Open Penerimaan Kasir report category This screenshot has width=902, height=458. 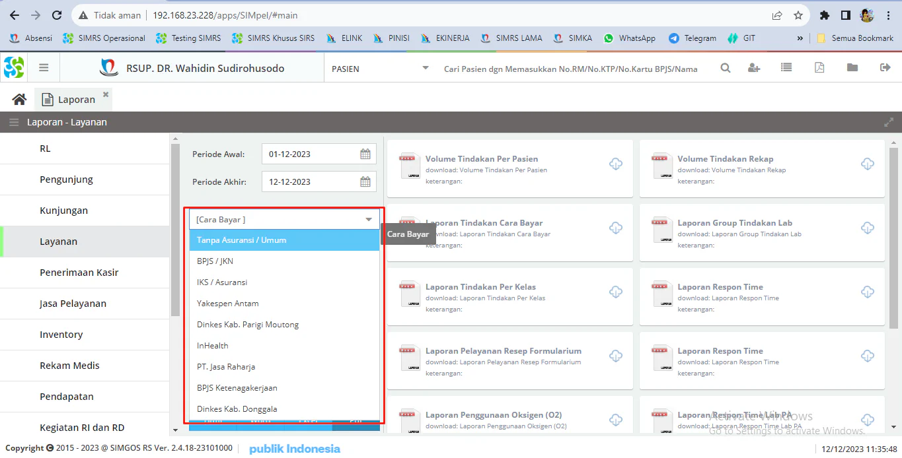click(x=85, y=273)
